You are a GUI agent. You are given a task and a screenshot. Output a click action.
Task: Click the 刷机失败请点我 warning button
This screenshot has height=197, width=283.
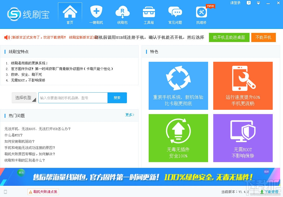43,192
